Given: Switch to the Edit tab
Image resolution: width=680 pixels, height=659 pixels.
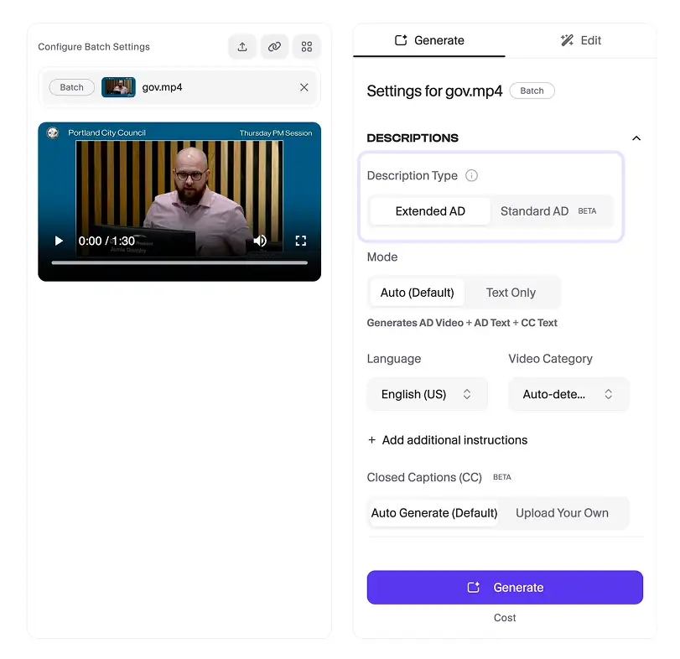Looking at the screenshot, I should pos(580,39).
